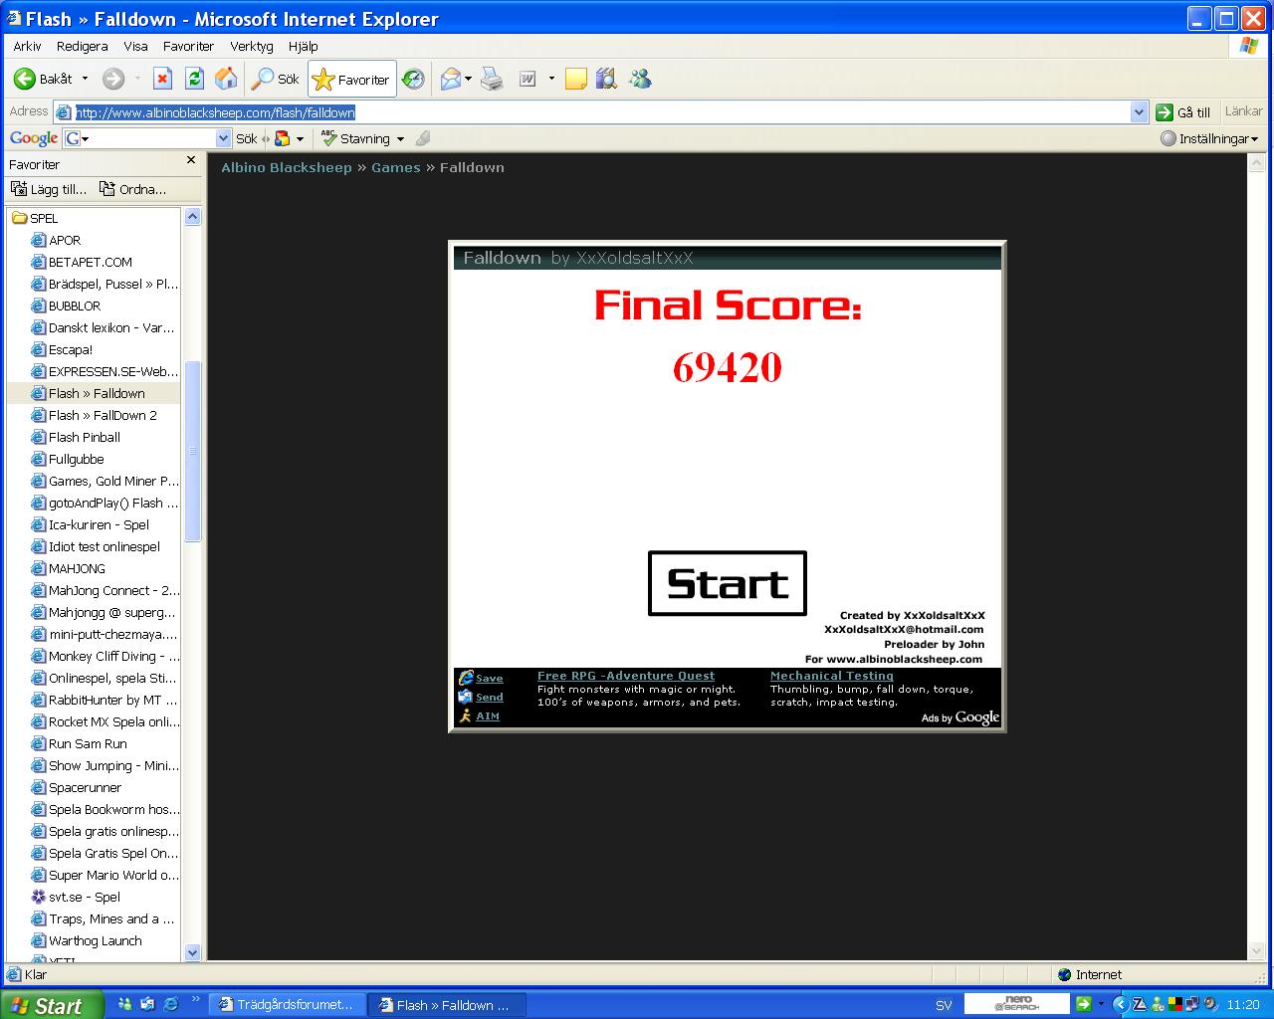The height and width of the screenshot is (1019, 1274).
Task: Click the Print icon
Action: (x=492, y=79)
